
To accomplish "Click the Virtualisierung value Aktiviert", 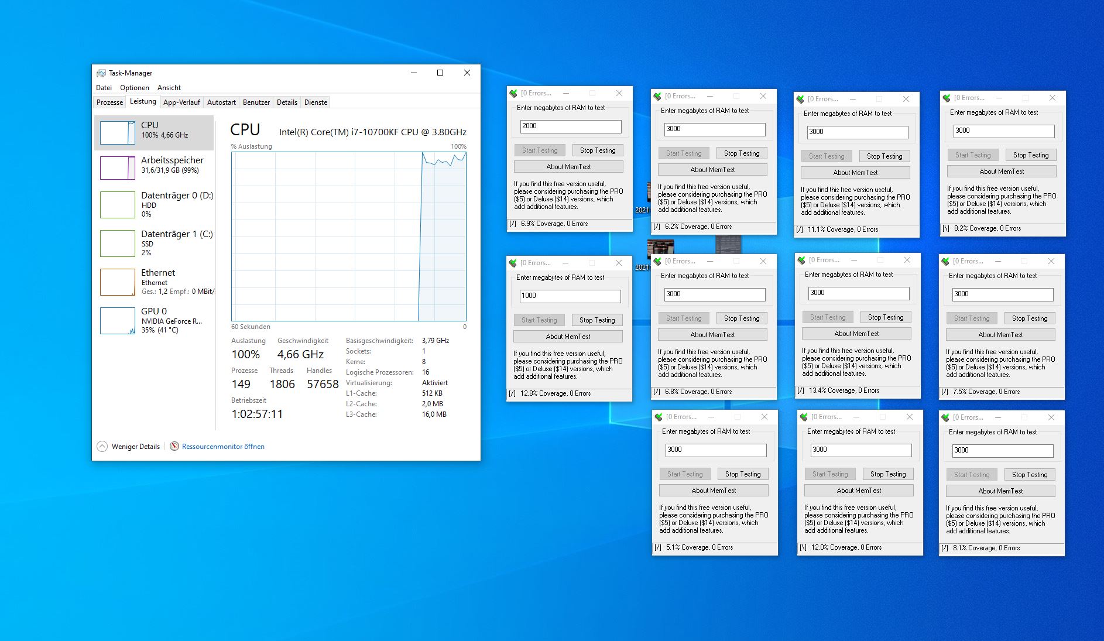I will 434,383.
